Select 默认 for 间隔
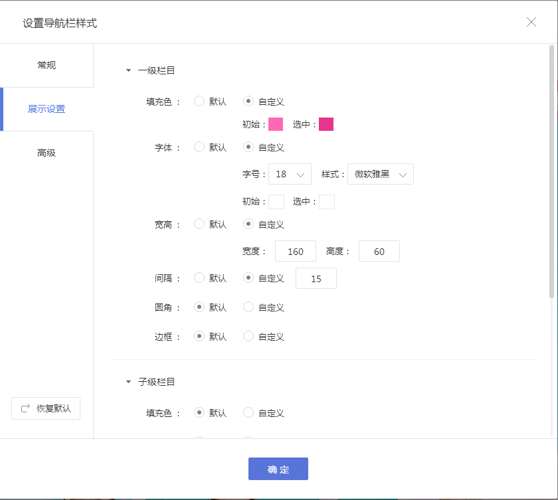The width and height of the screenshot is (558, 500). (199, 278)
